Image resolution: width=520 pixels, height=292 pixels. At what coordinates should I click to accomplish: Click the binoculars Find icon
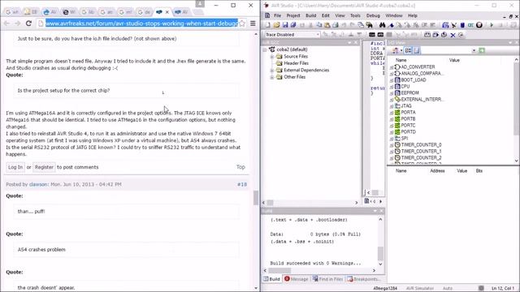(383, 25)
